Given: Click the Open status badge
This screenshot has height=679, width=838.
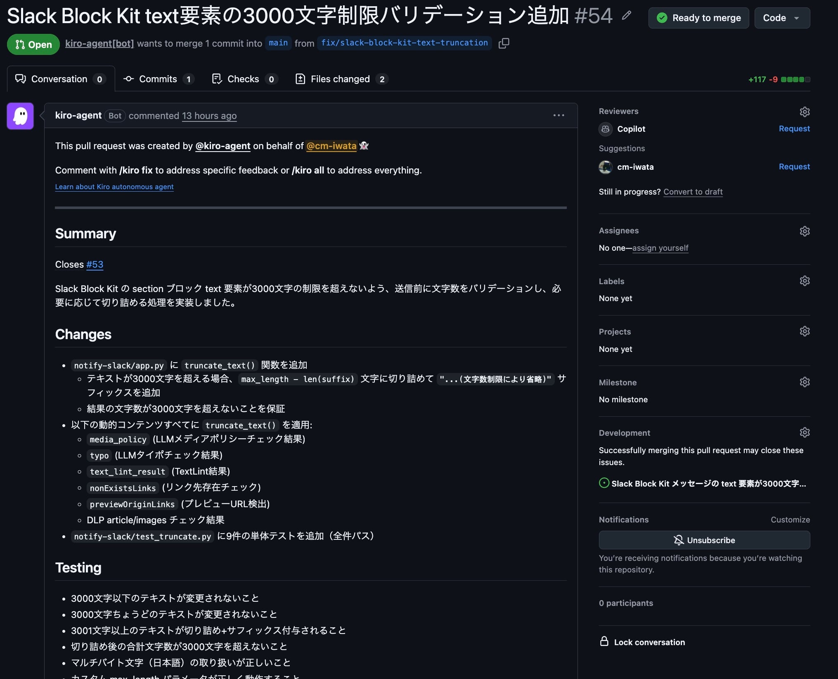Looking at the screenshot, I should 33,44.
